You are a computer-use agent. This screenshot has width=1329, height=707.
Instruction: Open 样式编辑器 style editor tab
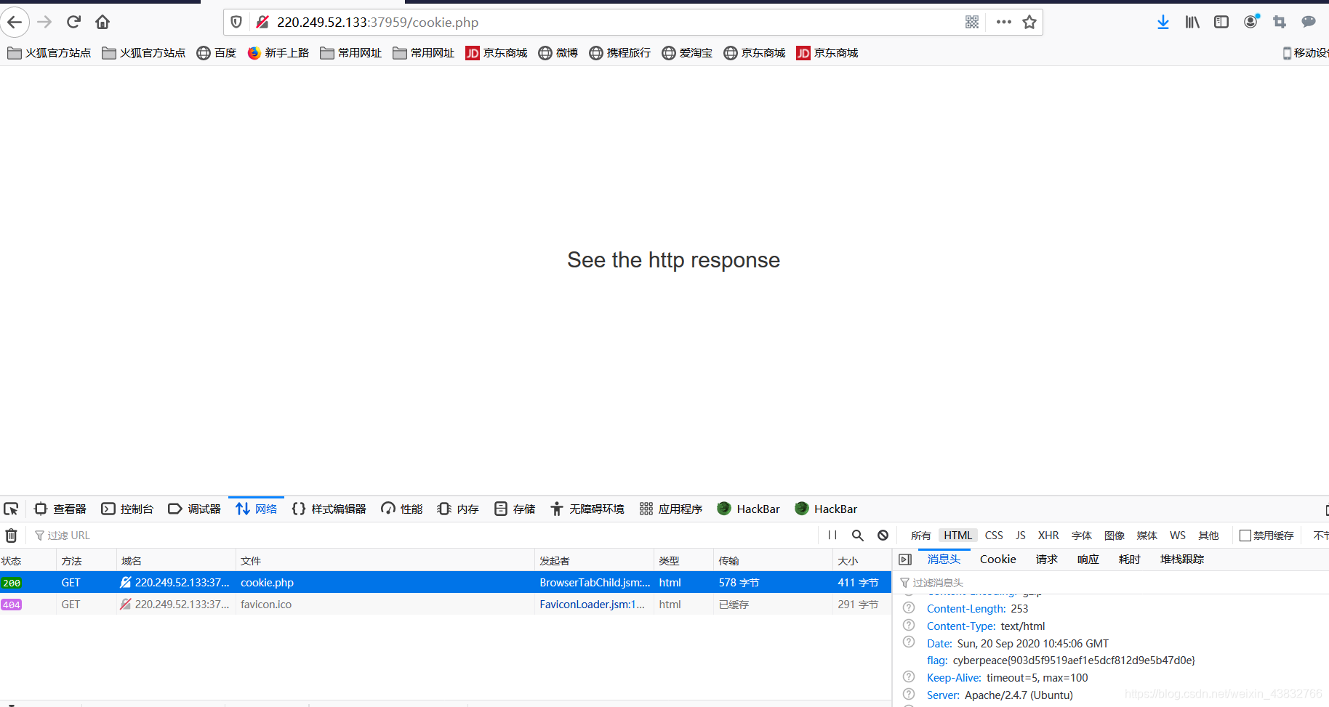[x=329, y=509]
